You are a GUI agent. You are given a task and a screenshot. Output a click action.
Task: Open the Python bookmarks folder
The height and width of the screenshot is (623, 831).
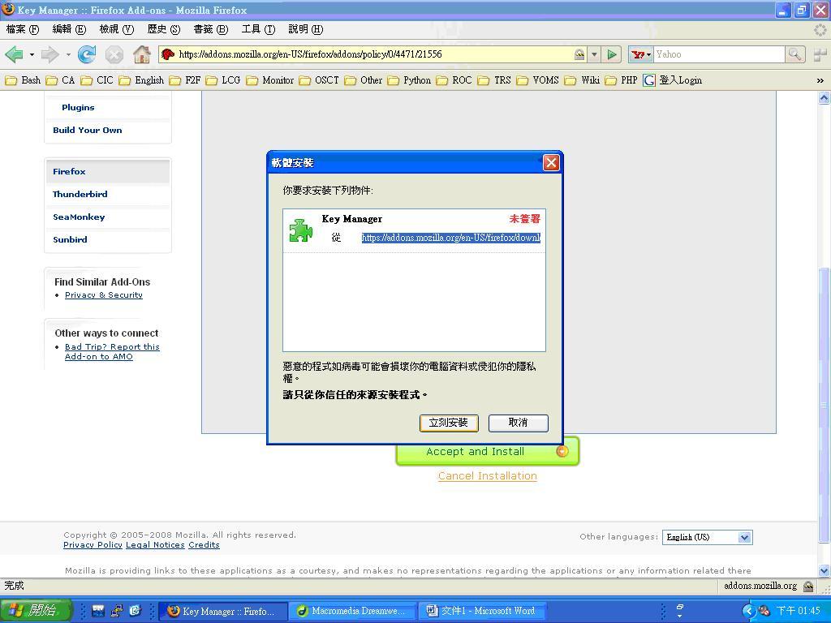409,80
